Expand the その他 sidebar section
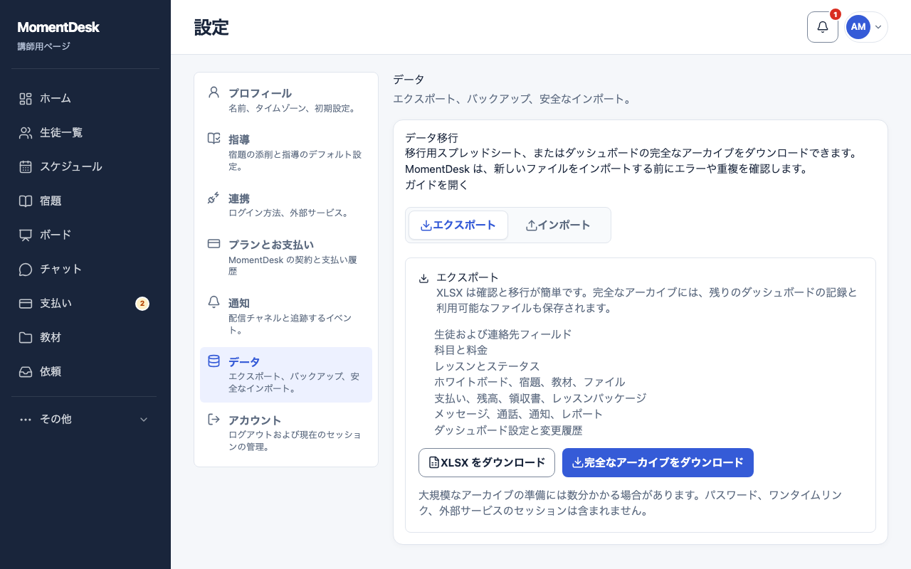The image size is (911, 569). point(85,420)
